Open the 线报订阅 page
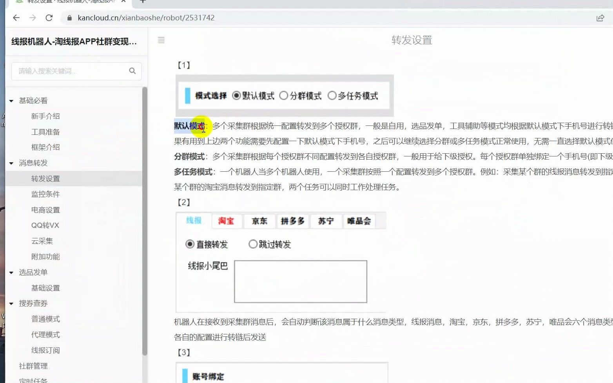Image resolution: width=613 pixels, height=383 pixels. tap(45, 350)
